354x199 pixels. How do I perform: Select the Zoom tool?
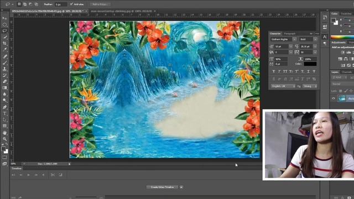coord(4,139)
